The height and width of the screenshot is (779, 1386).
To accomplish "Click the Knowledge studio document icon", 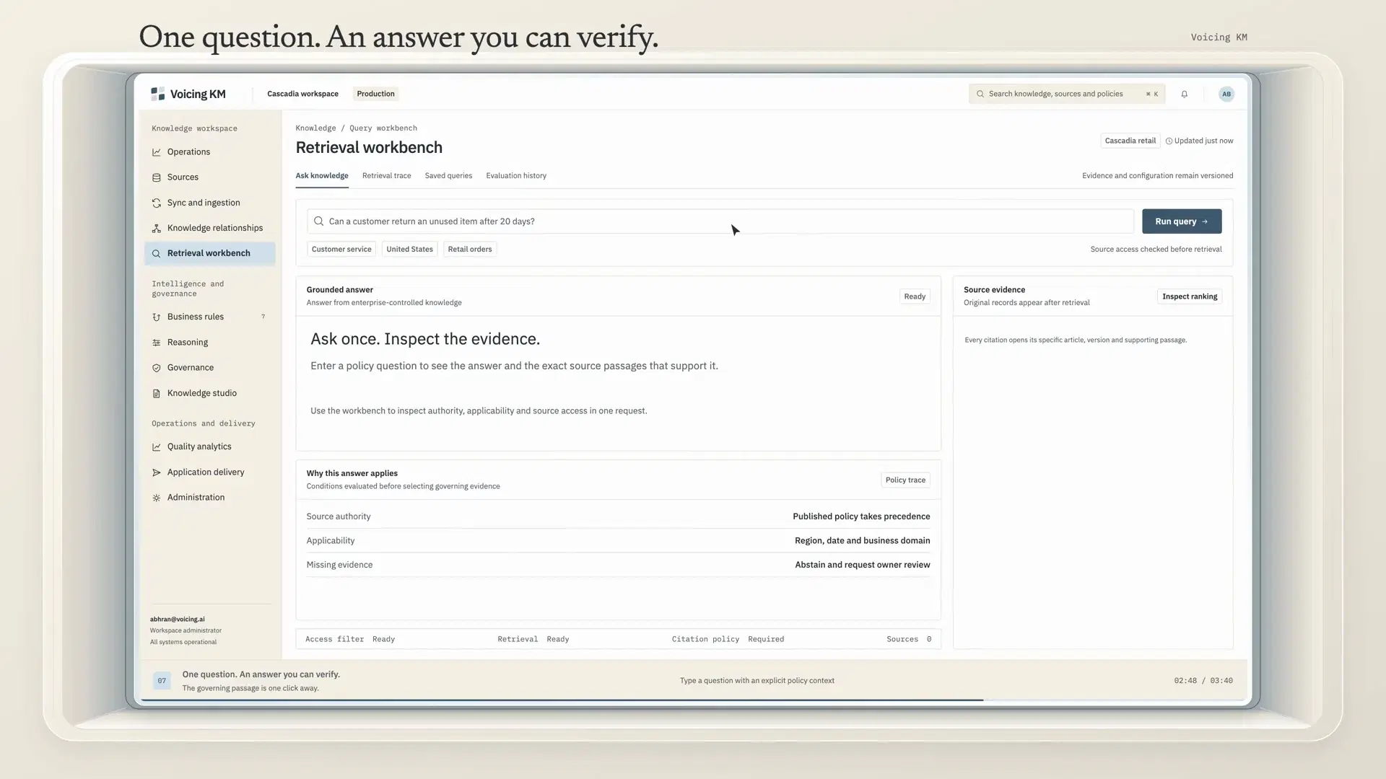I will [x=156, y=394].
